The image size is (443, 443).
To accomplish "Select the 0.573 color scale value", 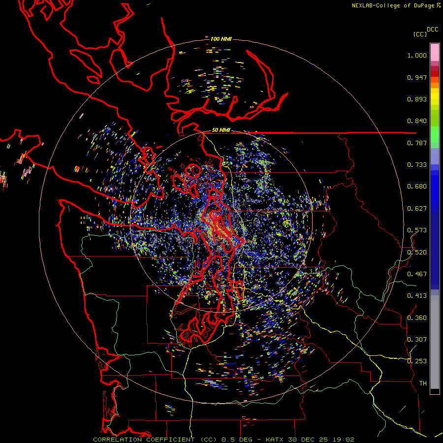I will [x=417, y=230].
